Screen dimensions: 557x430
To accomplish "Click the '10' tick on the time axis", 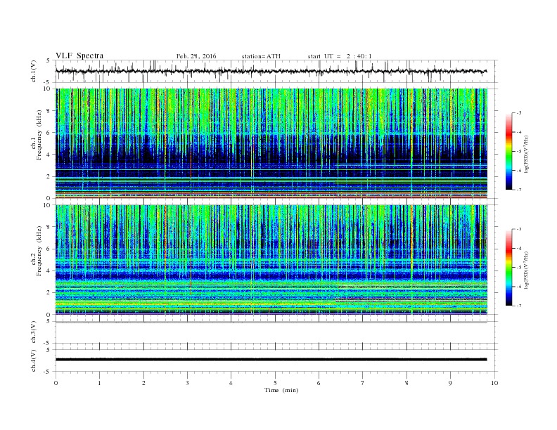I will pyautogui.click(x=494, y=383).
